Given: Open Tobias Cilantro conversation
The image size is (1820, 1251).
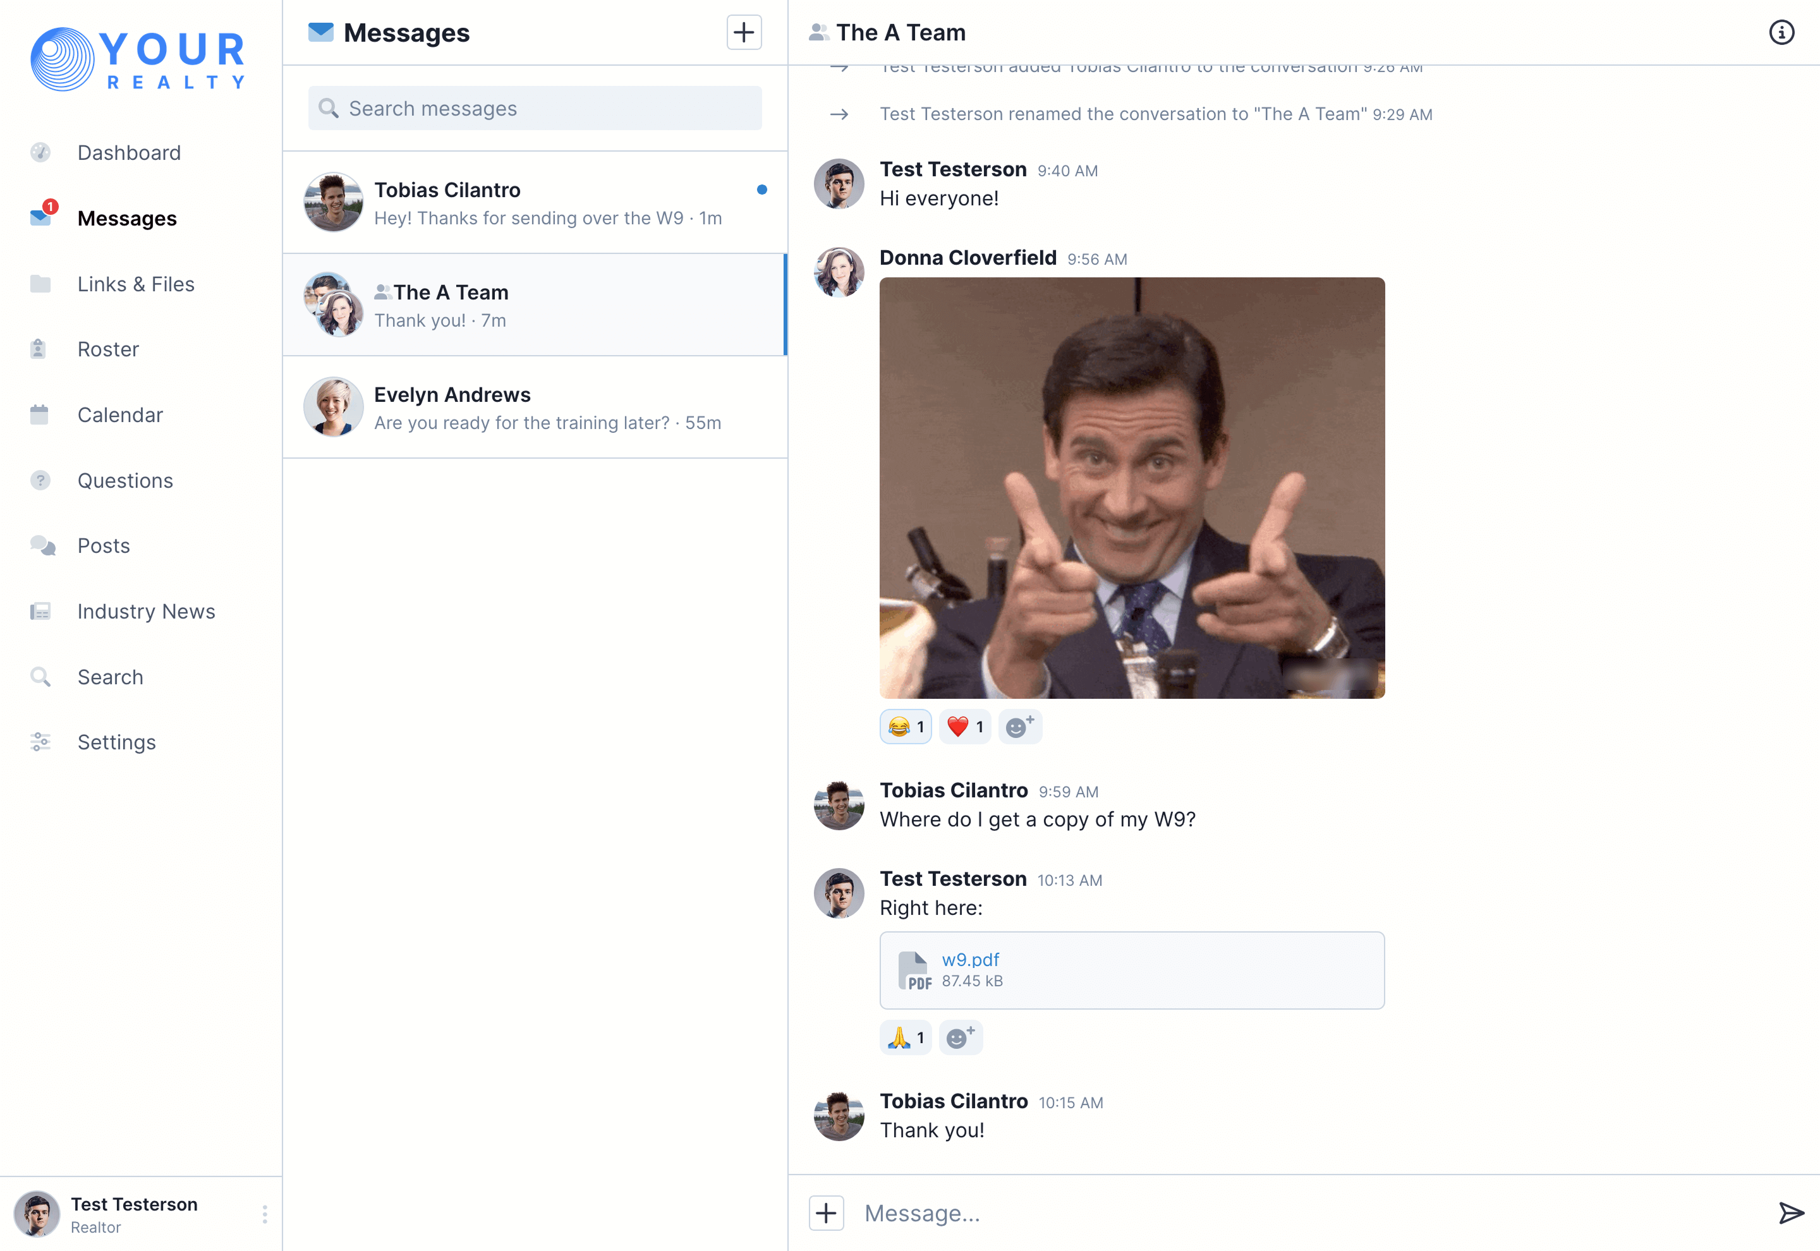Looking at the screenshot, I should point(535,203).
